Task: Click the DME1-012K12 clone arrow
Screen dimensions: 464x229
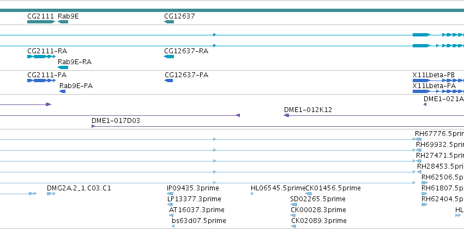Action: tap(286, 115)
